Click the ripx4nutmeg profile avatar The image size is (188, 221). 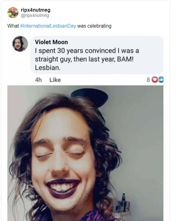point(13,13)
